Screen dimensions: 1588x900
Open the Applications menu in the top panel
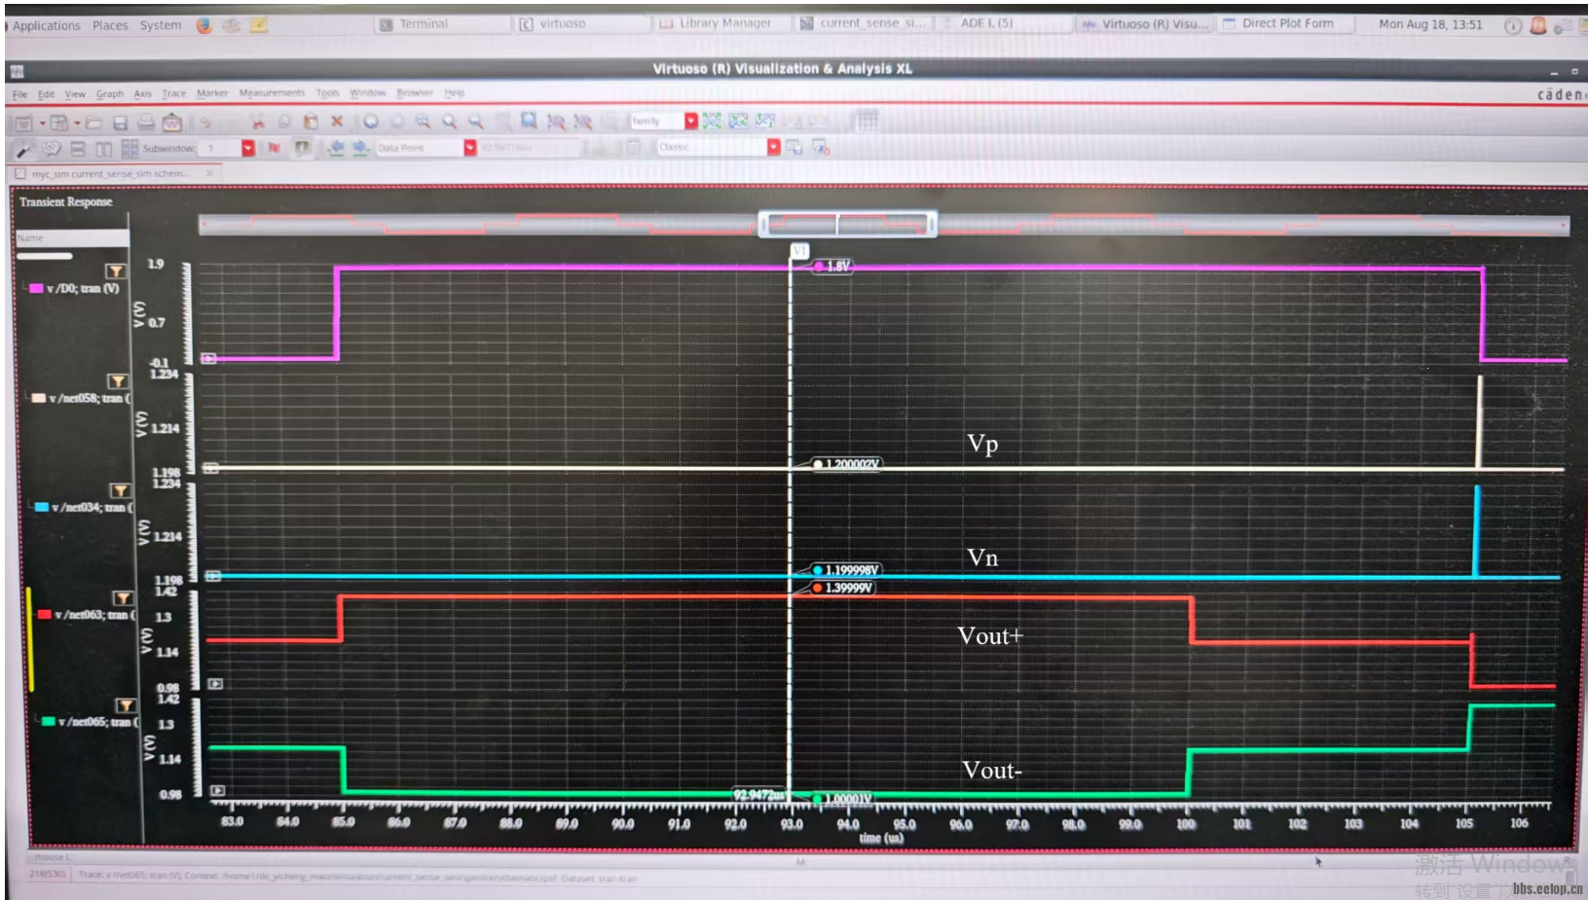click(47, 25)
